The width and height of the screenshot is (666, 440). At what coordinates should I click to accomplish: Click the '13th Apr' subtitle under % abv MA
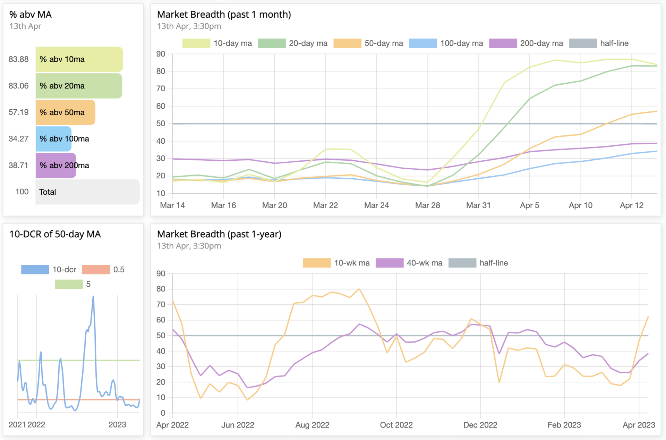(x=25, y=26)
